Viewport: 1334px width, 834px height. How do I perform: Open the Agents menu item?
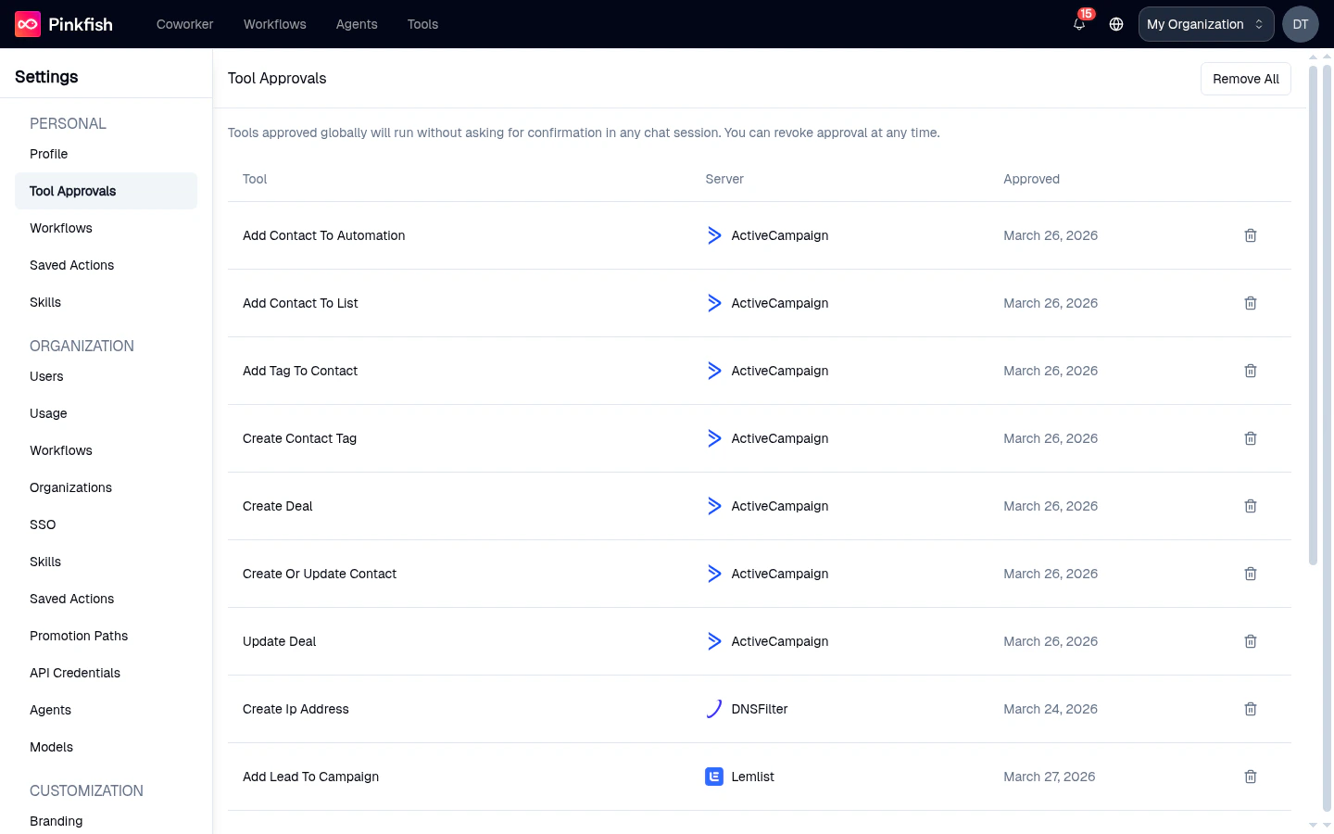coord(357,24)
